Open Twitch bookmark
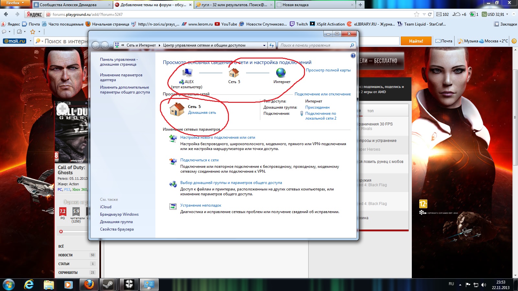This screenshot has width=518, height=291. pos(299,24)
